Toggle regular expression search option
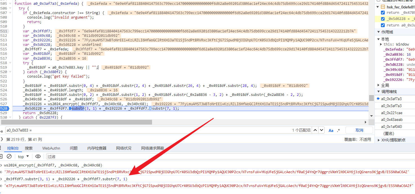 pyautogui.click(x=338, y=130)
